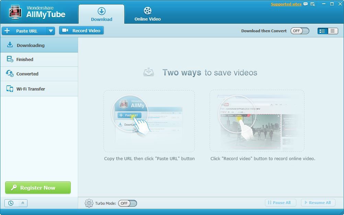Image resolution: width=344 pixels, height=215 pixels.
Task: Toggle the Download then Convert switch
Action: click(x=300, y=31)
